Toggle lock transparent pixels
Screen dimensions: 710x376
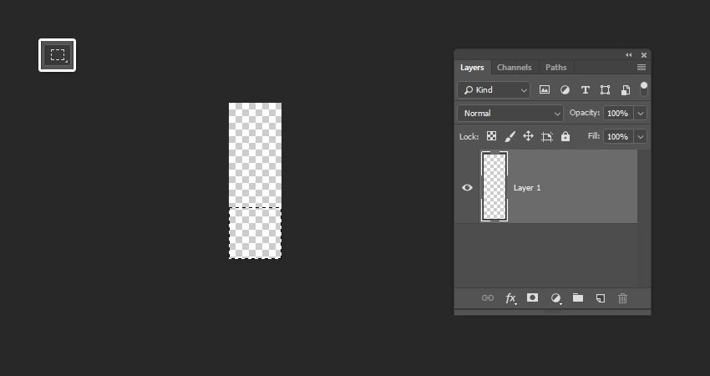point(491,136)
